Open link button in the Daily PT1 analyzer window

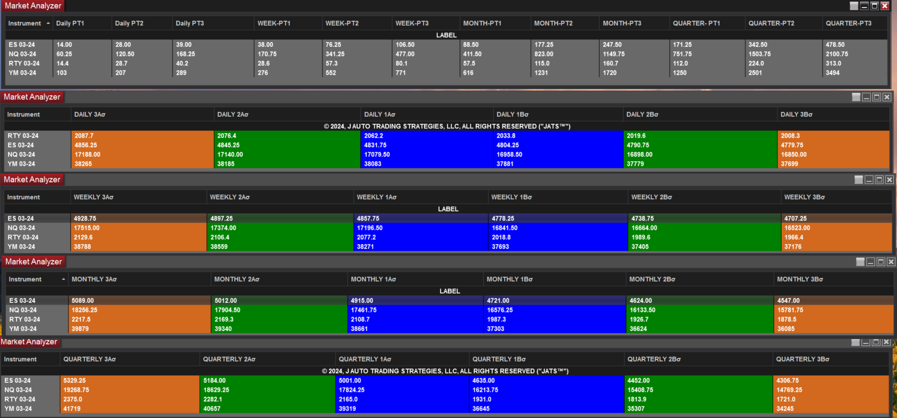point(854,6)
